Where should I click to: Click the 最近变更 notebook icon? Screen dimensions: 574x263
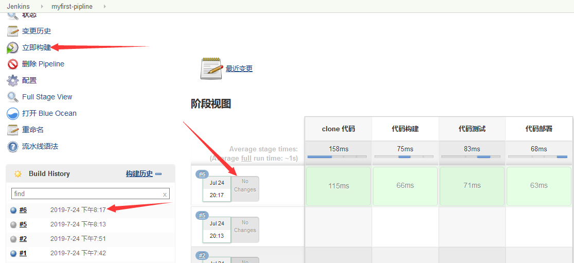[x=211, y=68]
